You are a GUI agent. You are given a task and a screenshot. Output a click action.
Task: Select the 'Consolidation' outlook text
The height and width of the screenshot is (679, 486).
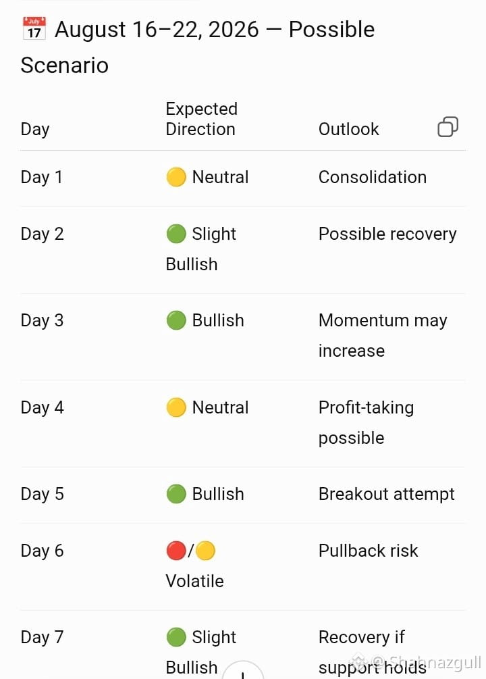(373, 177)
